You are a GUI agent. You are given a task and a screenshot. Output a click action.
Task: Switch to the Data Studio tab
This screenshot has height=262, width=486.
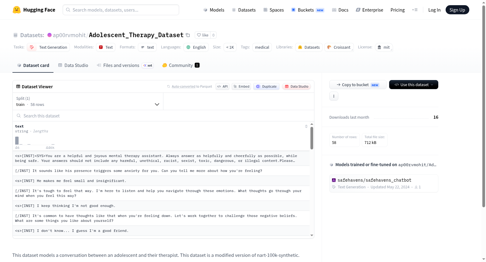73,65
